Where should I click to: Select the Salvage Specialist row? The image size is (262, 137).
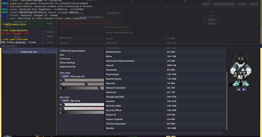(x=166, y=97)
